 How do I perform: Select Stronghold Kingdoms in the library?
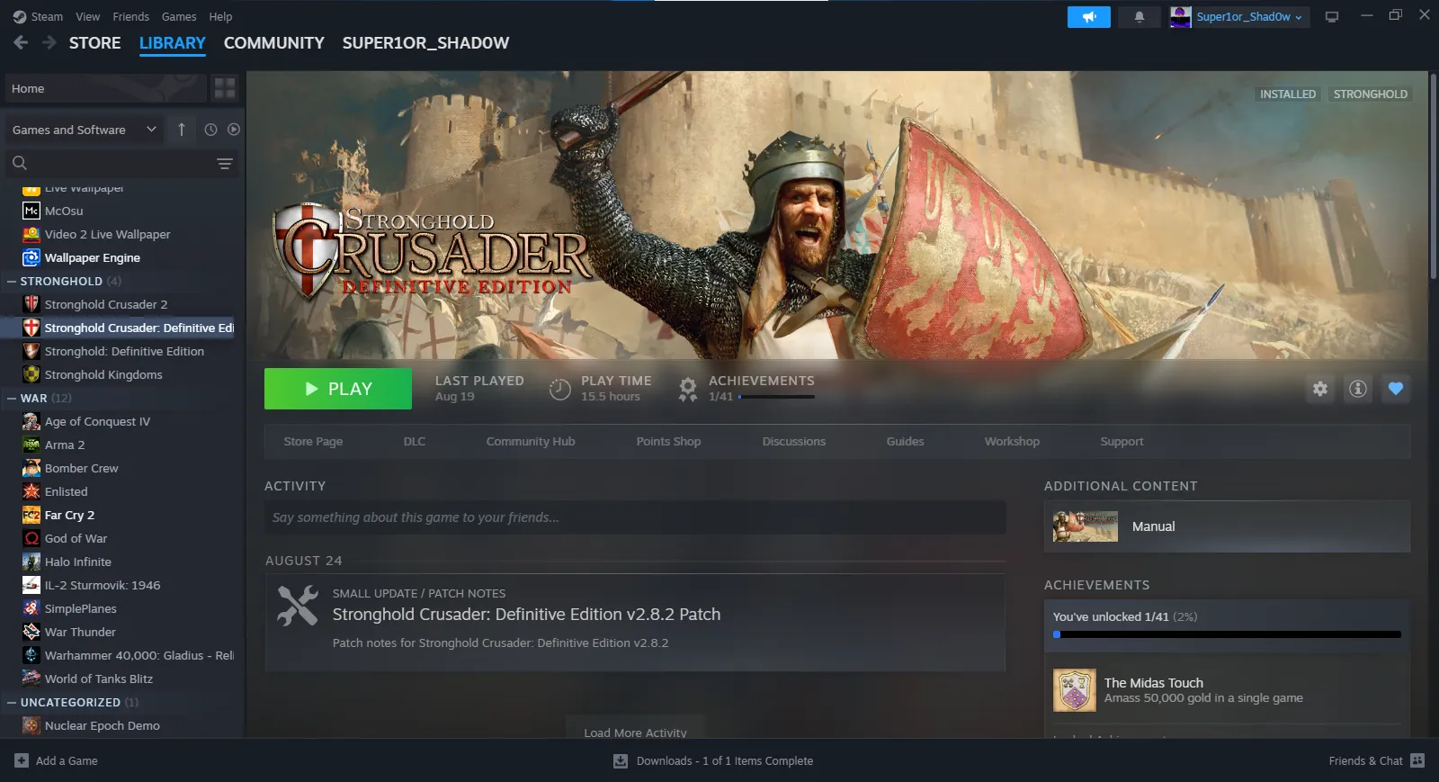point(103,375)
